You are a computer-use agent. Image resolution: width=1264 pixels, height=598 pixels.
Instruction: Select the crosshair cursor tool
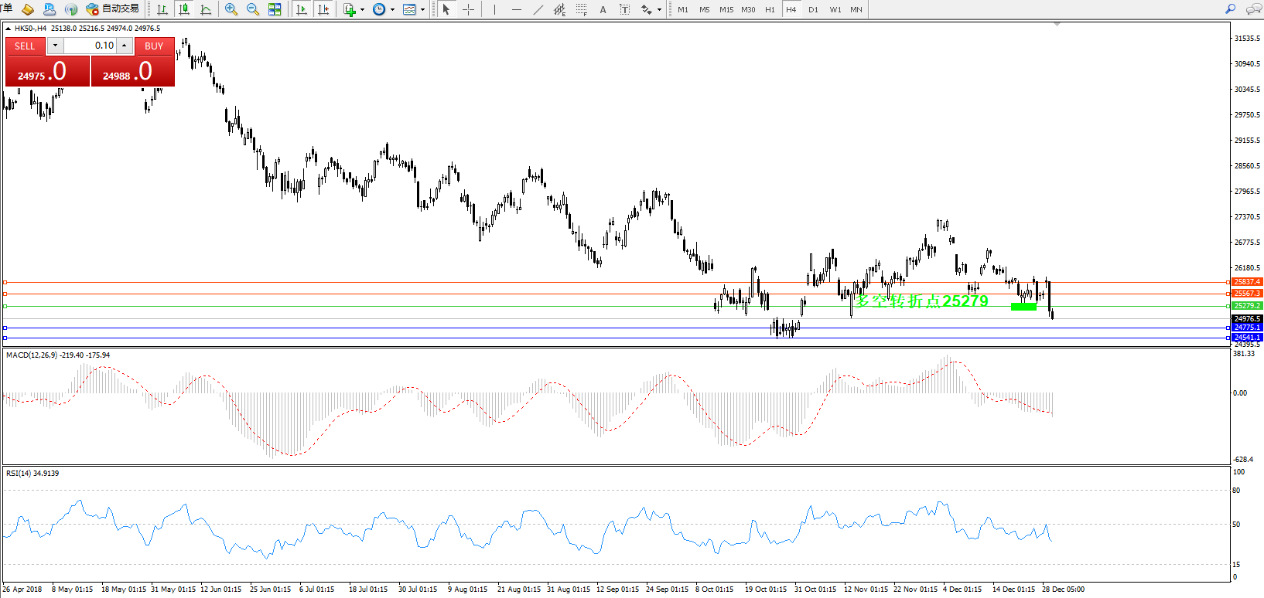point(468,9)
